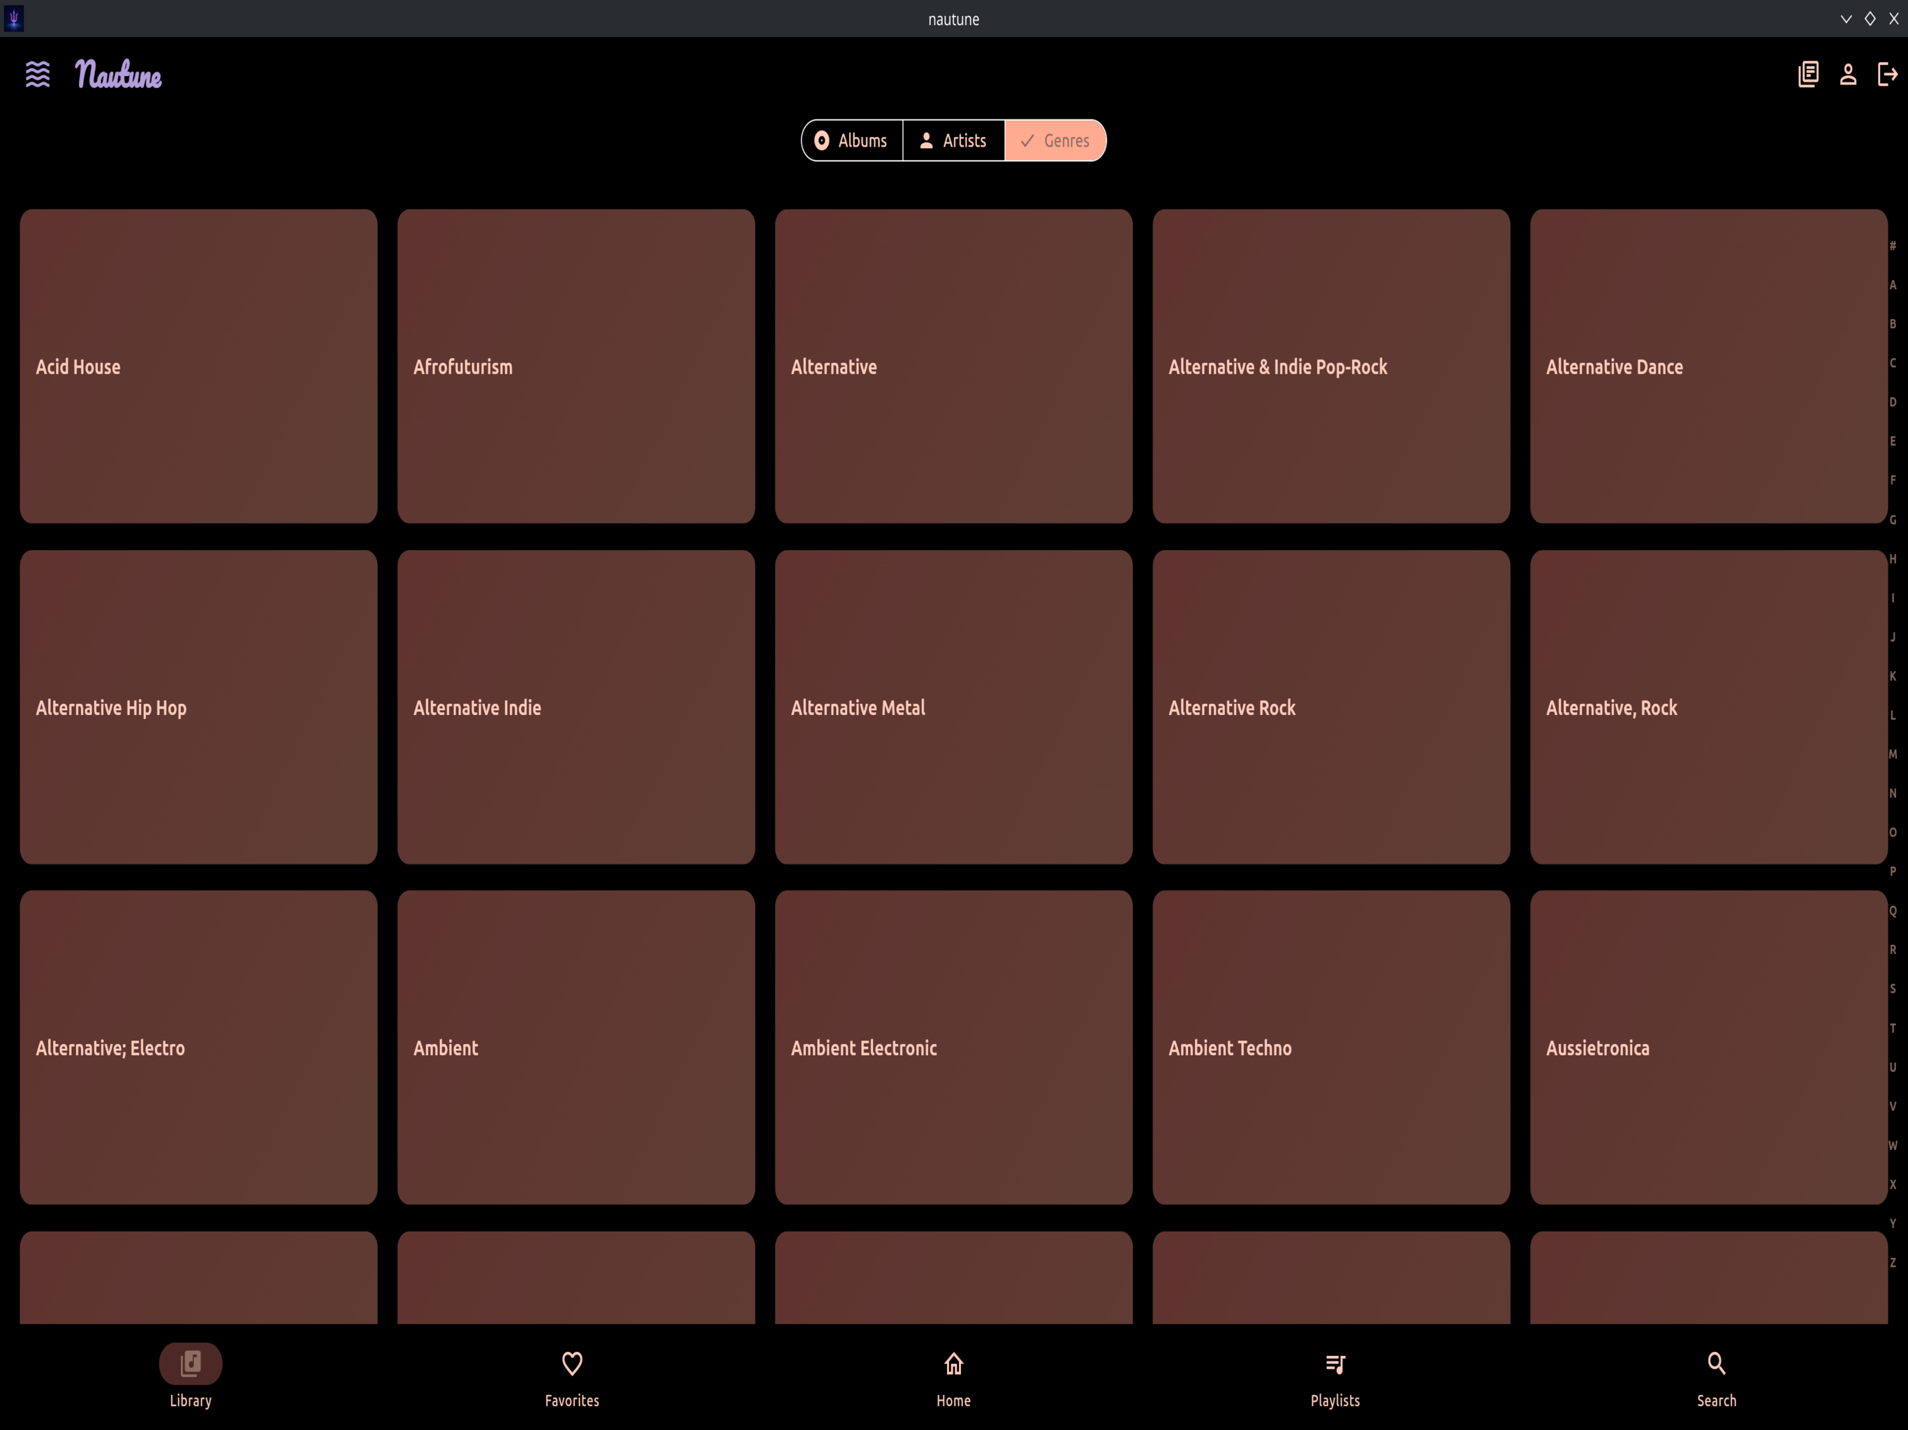Jump to letter C in alphabet index
The width and height of the screenshot is (1908, 1430).
pos(1893,363)
